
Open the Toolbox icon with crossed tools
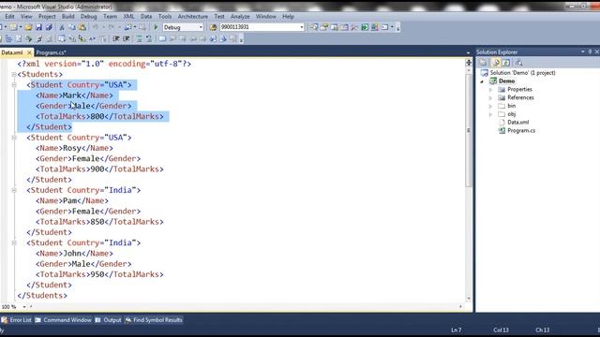354,27
